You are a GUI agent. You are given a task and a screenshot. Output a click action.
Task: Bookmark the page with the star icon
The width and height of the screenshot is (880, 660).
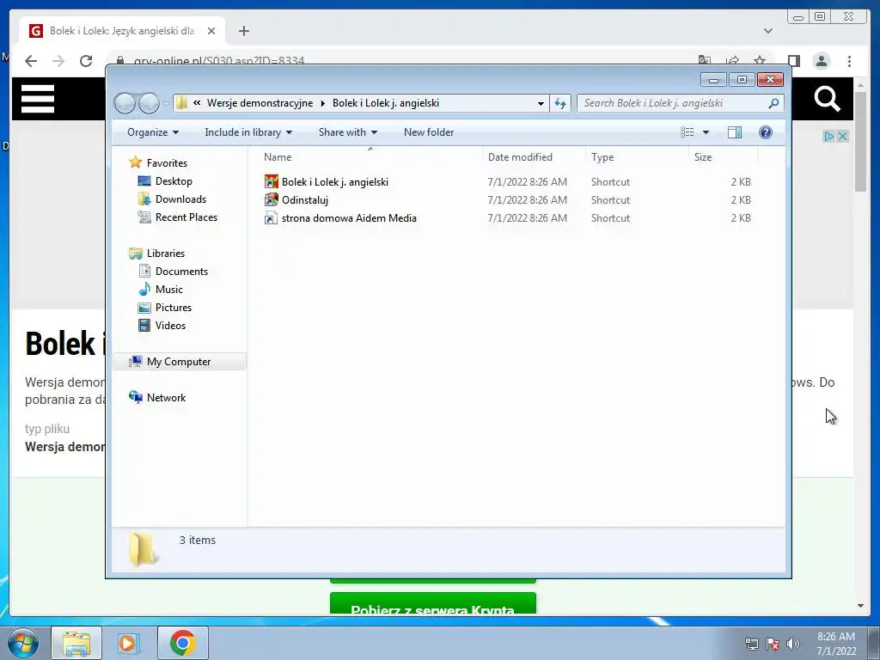pos(760,61)
